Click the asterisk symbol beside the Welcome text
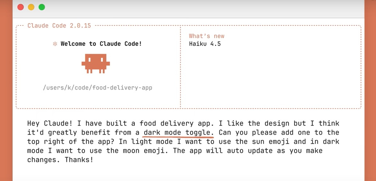376x181 pixels. [55, 44]
